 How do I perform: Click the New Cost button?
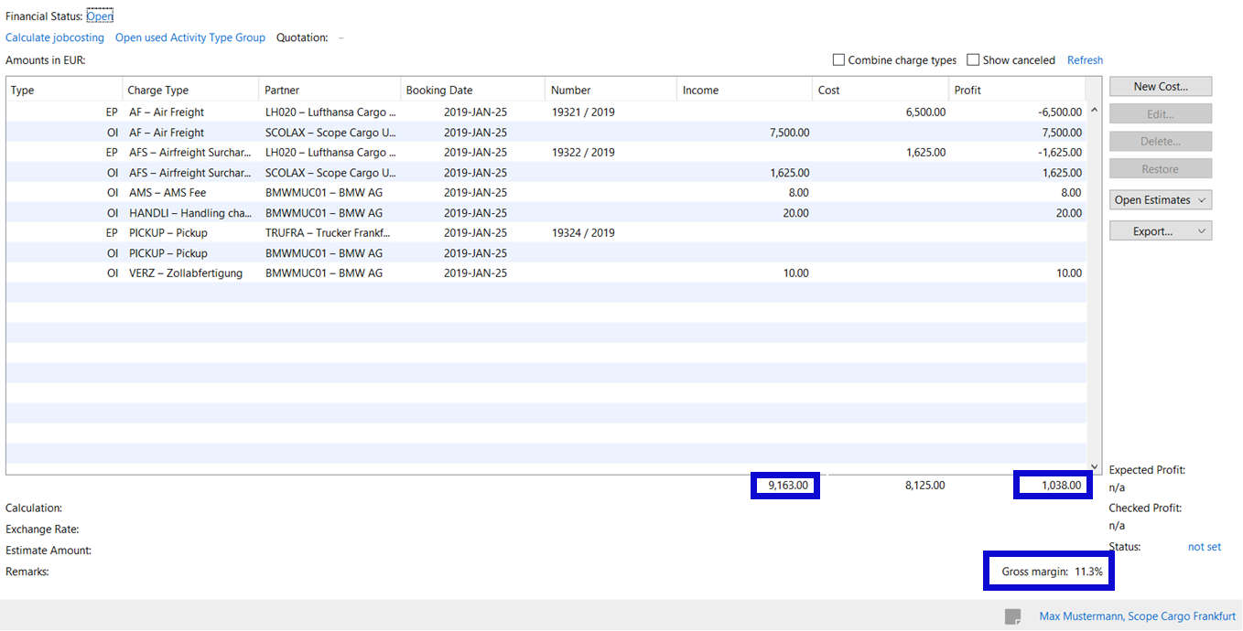point(1160,87)
